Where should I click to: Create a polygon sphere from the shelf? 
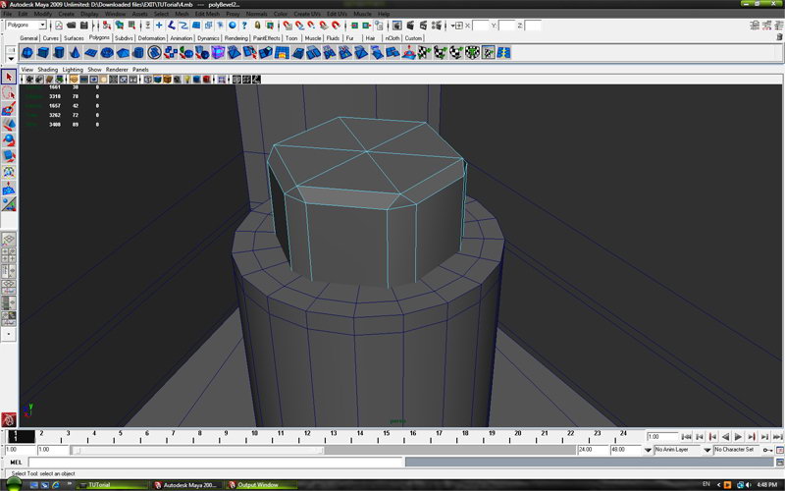tap(27, 52)
